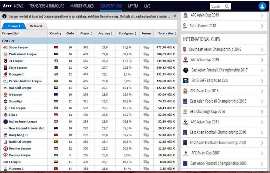This screenshot has width=270, height=173.
Task: Open the Thai League link
Action: point(17,108)
